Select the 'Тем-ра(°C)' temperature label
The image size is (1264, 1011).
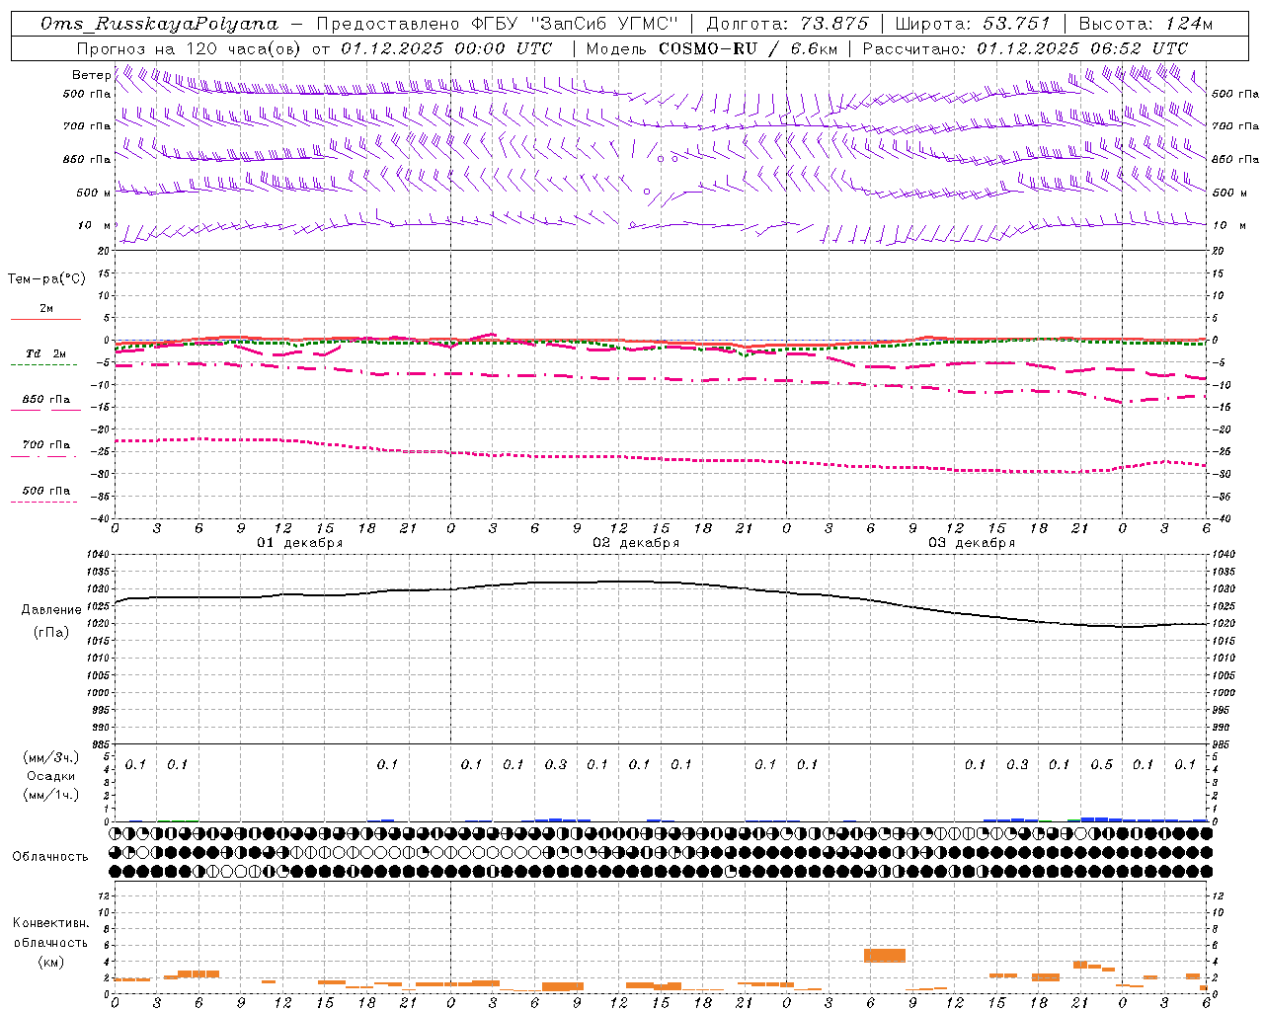click(x=46, y=279)
